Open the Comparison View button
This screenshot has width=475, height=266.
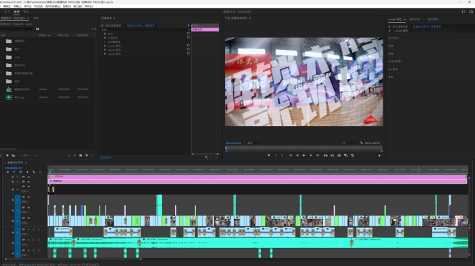(x=346, y=155)
